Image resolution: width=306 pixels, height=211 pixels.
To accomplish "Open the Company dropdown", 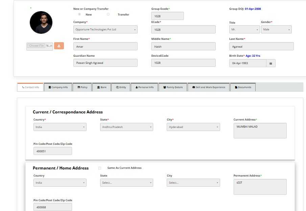I will (x=105, y=29).
